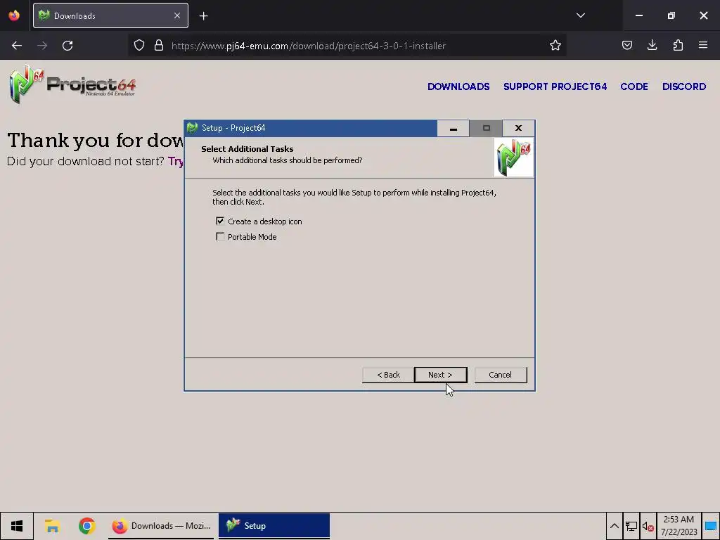
Task: Open Firefox application hamburger menu
Action: coord(703,46)
